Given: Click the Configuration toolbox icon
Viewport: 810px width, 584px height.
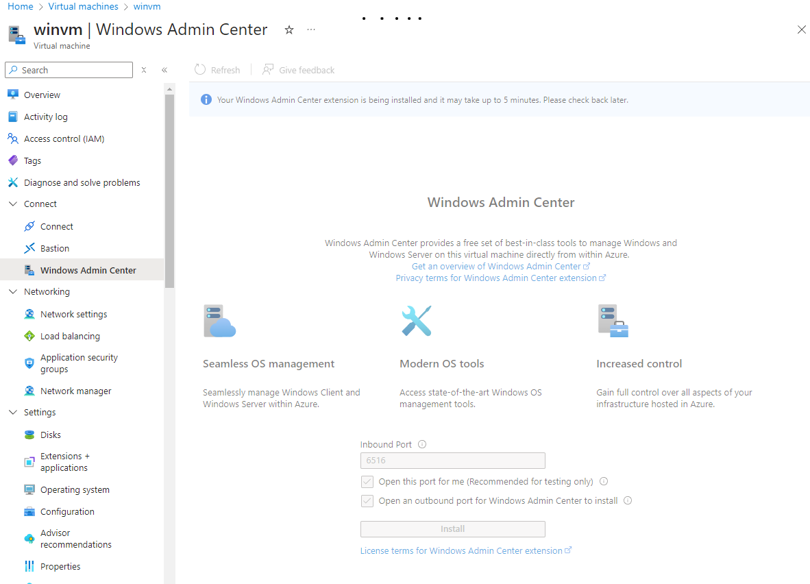Looking at the screenshot, I should 29,511.
